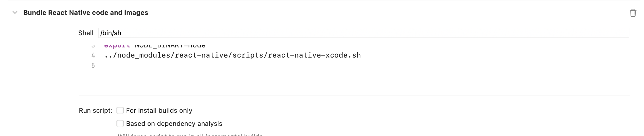Click the Will force script note text
The height and width of the screenshot is (136, 644).
190,135
